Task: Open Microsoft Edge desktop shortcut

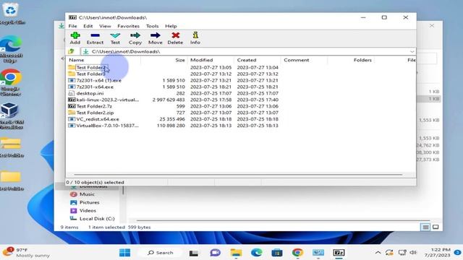Action: point(12,49)
